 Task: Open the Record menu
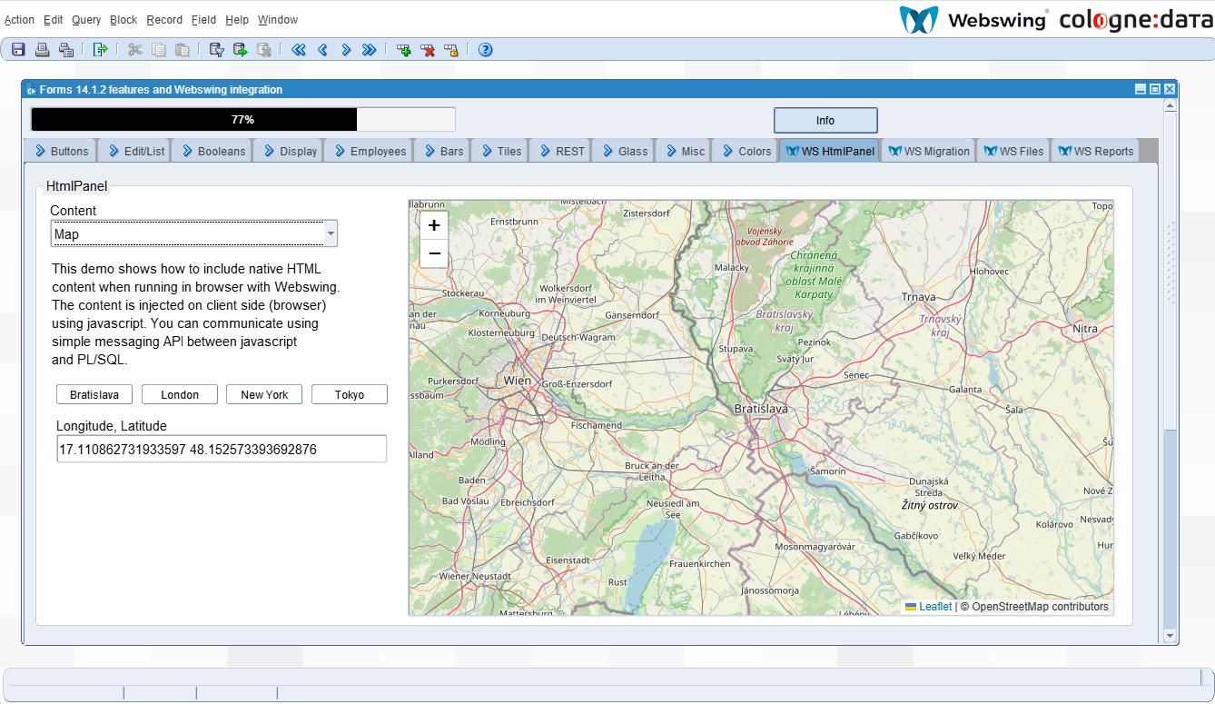164,20
